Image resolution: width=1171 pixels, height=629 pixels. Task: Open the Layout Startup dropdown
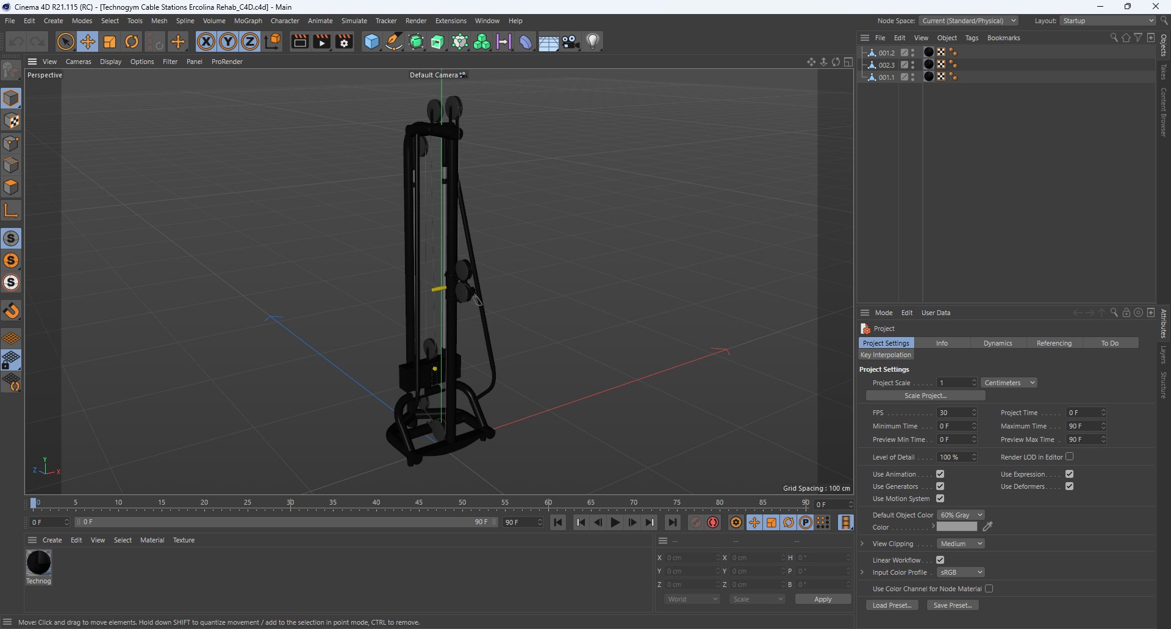coord(1108,21)
